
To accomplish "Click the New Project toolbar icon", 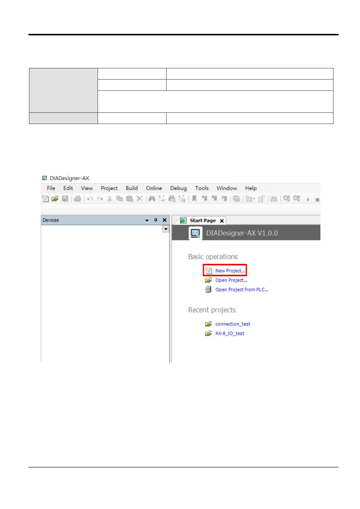I will coord(45,199).
